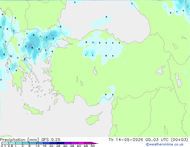Pick the 30–35 mm purple legend swatch
The width and height of the screenshot is (190, 147).
click(67, 143)
